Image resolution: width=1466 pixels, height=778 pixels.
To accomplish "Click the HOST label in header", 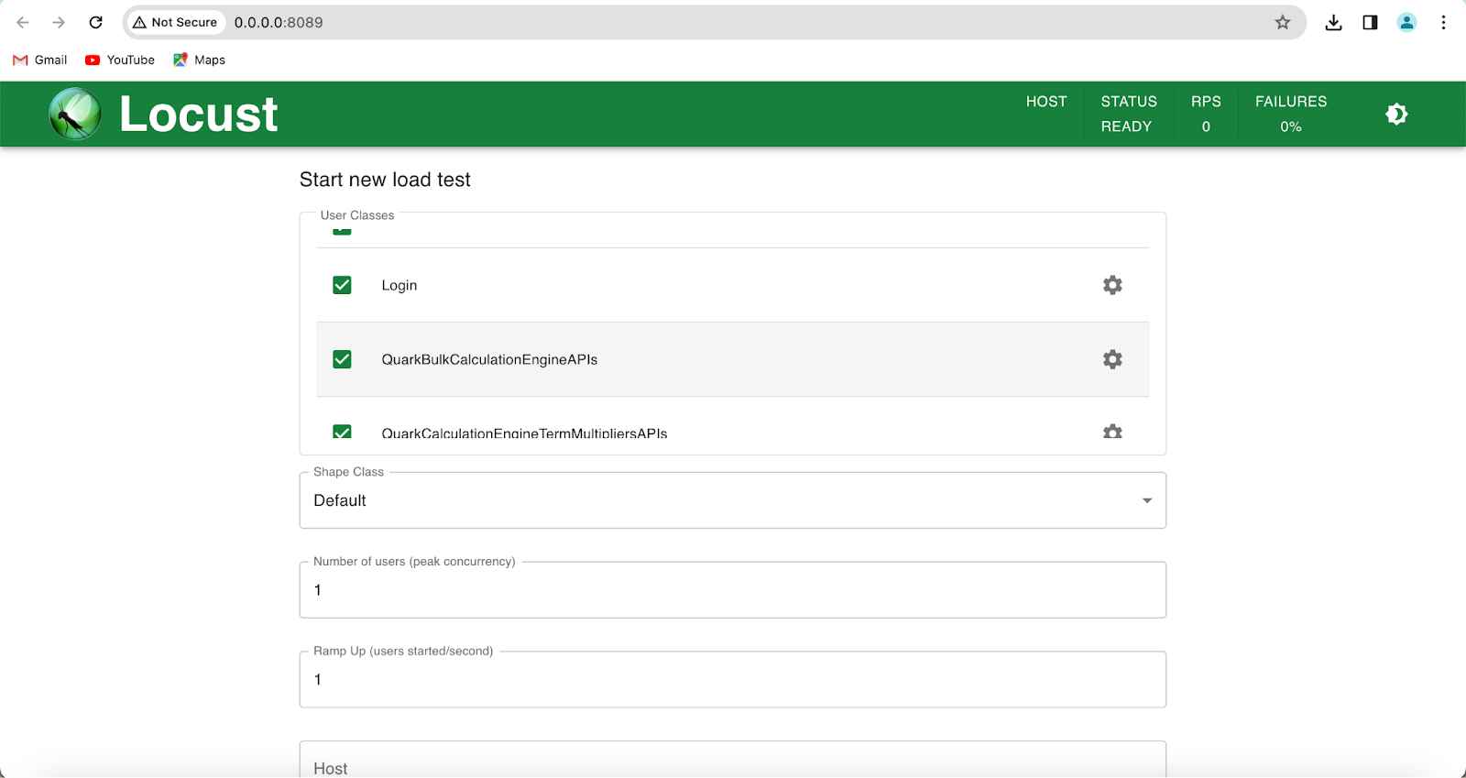I will point(1046,102).
